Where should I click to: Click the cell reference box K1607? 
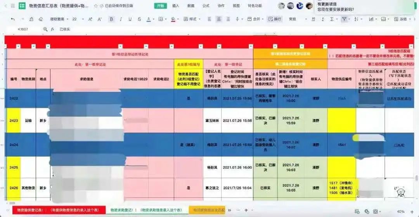[x=23, y=29]
